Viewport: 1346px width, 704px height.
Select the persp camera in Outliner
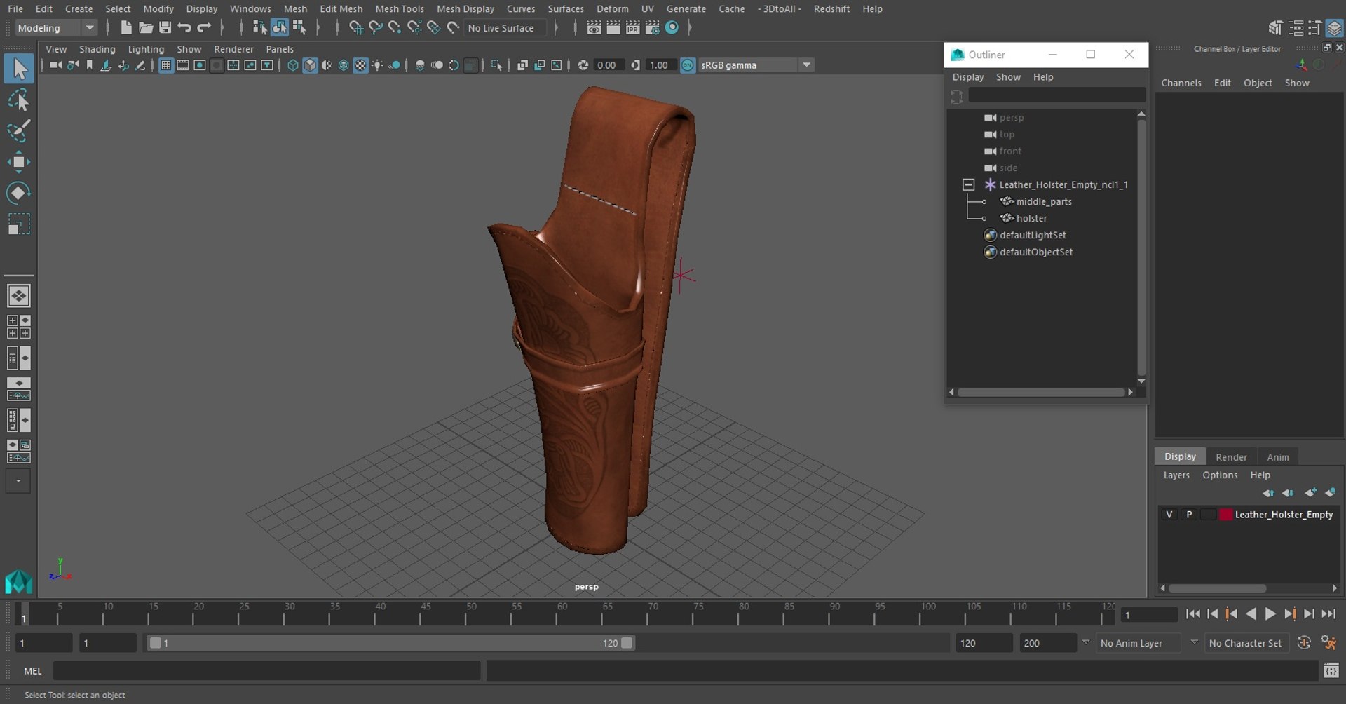[x=1012, y=118]
